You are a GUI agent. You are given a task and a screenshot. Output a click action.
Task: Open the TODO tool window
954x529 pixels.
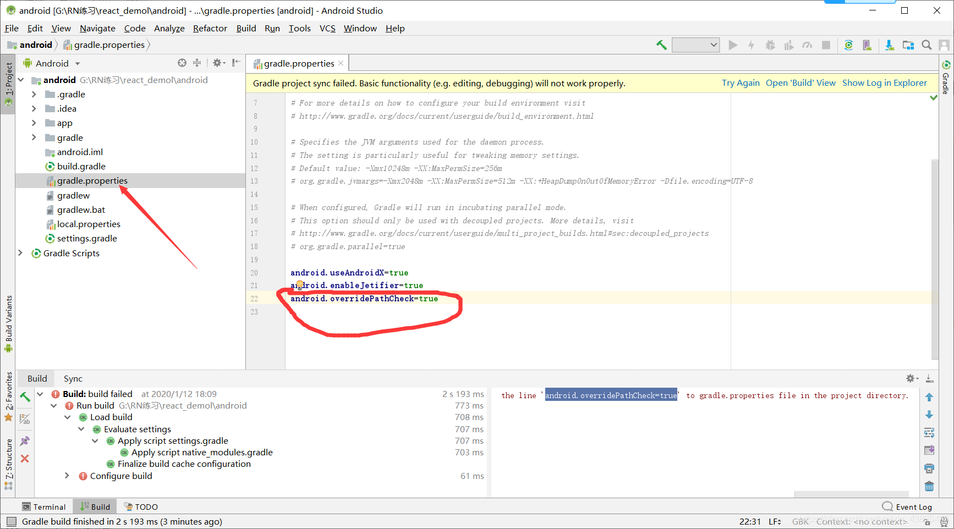pyautogui.click(x=141, y=507)
